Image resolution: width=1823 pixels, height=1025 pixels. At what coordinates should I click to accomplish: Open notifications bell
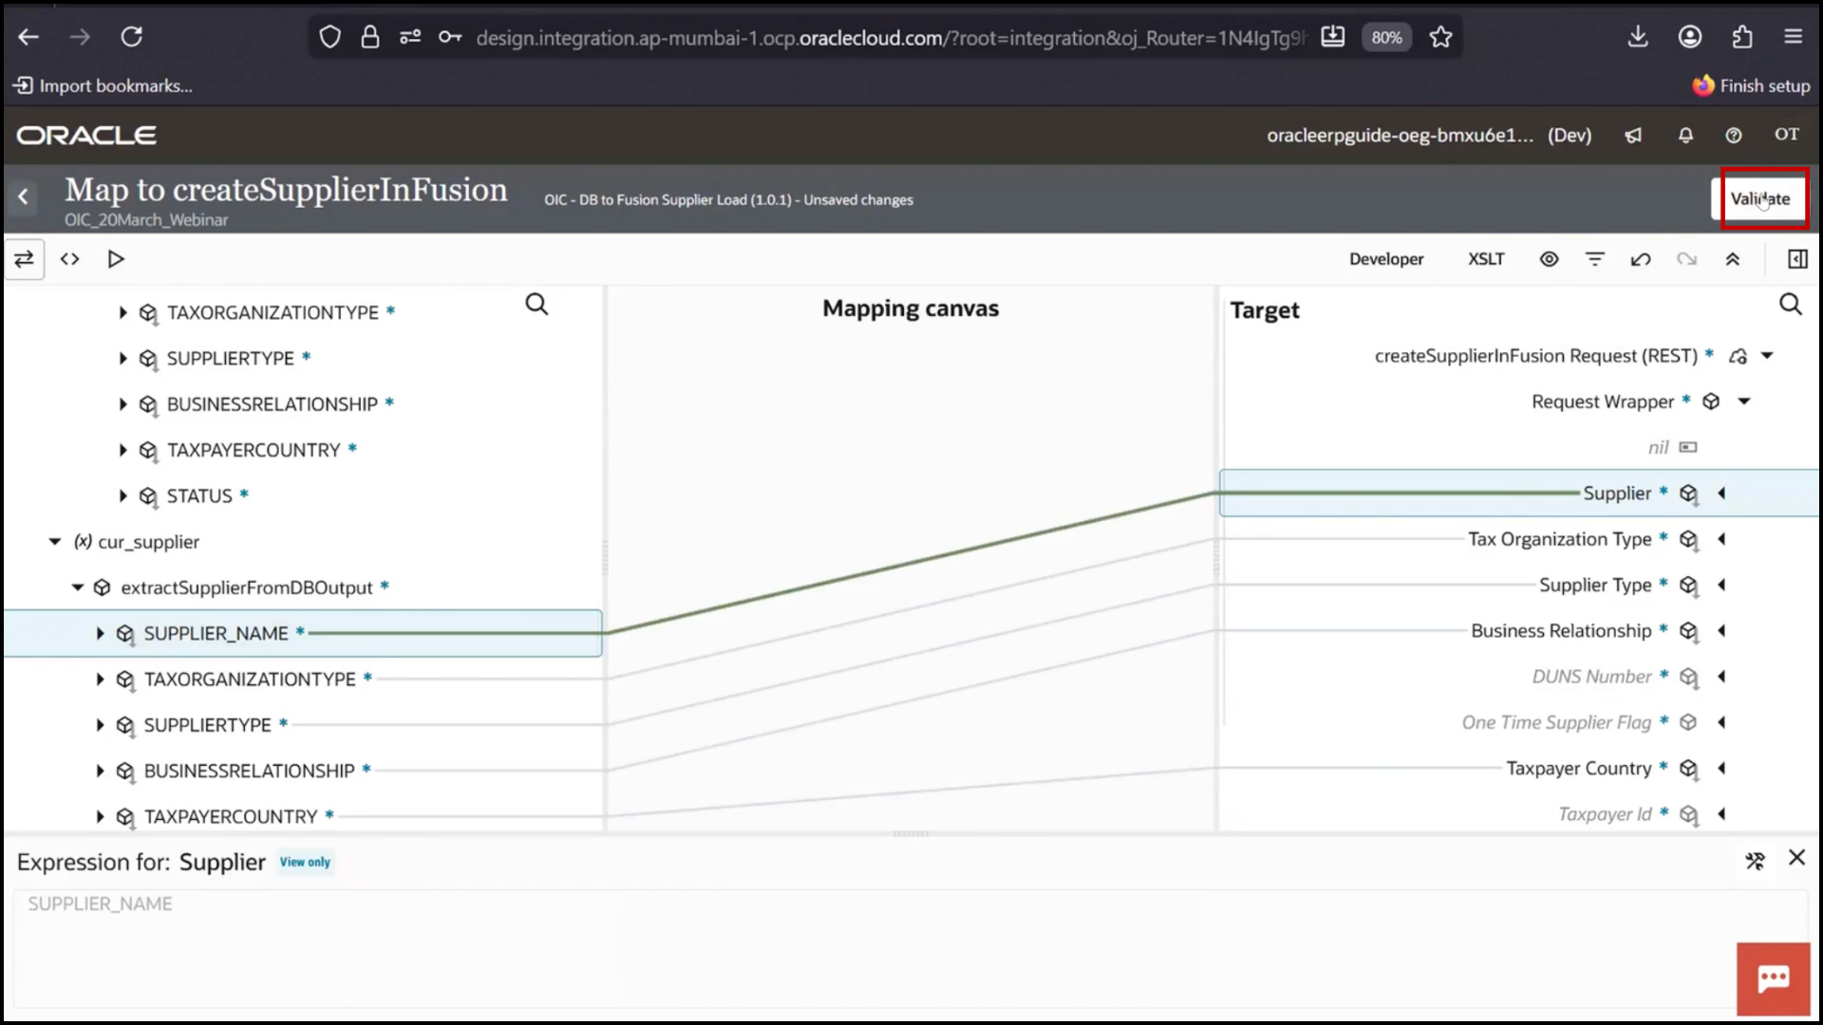(x=1685, y=136)
